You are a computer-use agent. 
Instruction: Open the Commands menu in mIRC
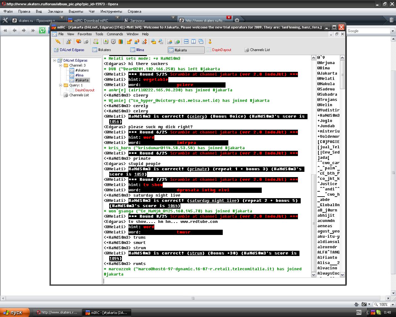pos(115,34)
